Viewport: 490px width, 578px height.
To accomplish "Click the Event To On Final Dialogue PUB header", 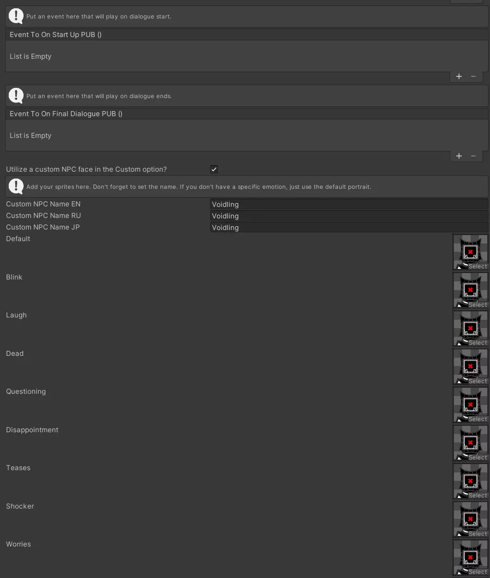I will click(66, 114).
